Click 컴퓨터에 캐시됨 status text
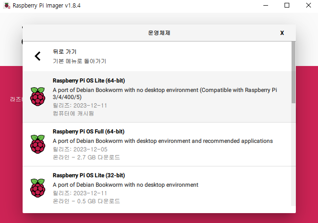 (73, 113)
